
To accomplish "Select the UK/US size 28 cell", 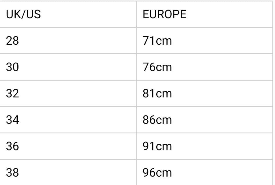I will pyautogui.click(x=12, y=41).
